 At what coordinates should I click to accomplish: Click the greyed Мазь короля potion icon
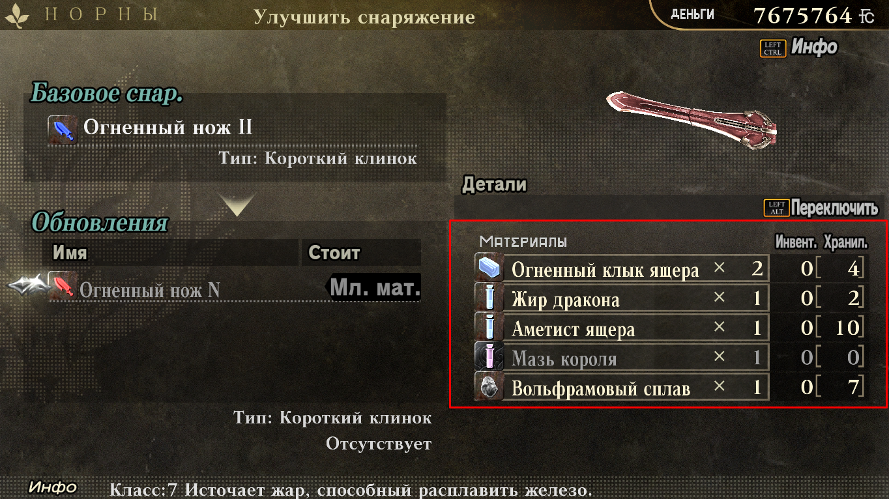489,357
